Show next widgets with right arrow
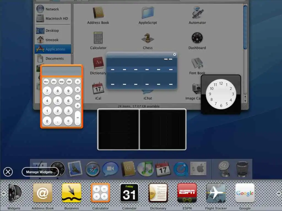Viewport: 282px width, 211px height. pos(278,194)
